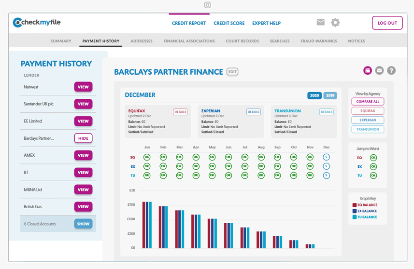The width and height of the screenshot is (414, 269).
Task: Click the Log Out button
Action: pos(387,23)
